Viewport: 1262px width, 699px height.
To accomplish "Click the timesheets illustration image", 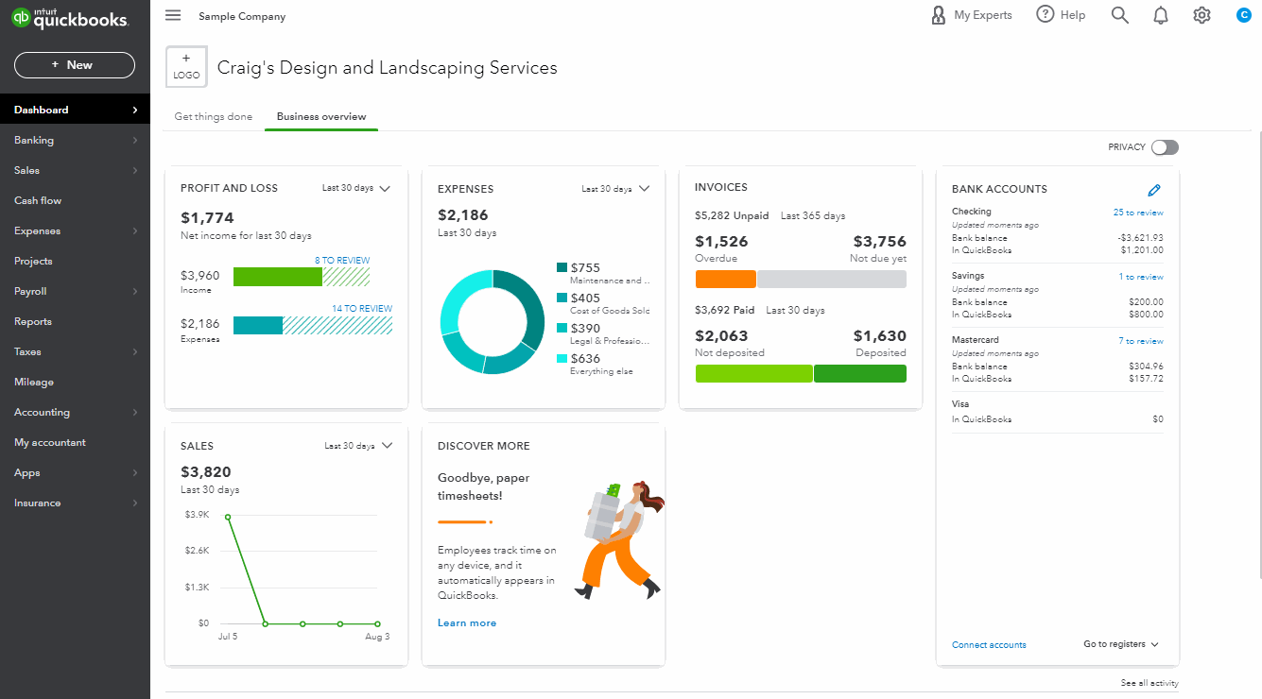I will (619, 539).
